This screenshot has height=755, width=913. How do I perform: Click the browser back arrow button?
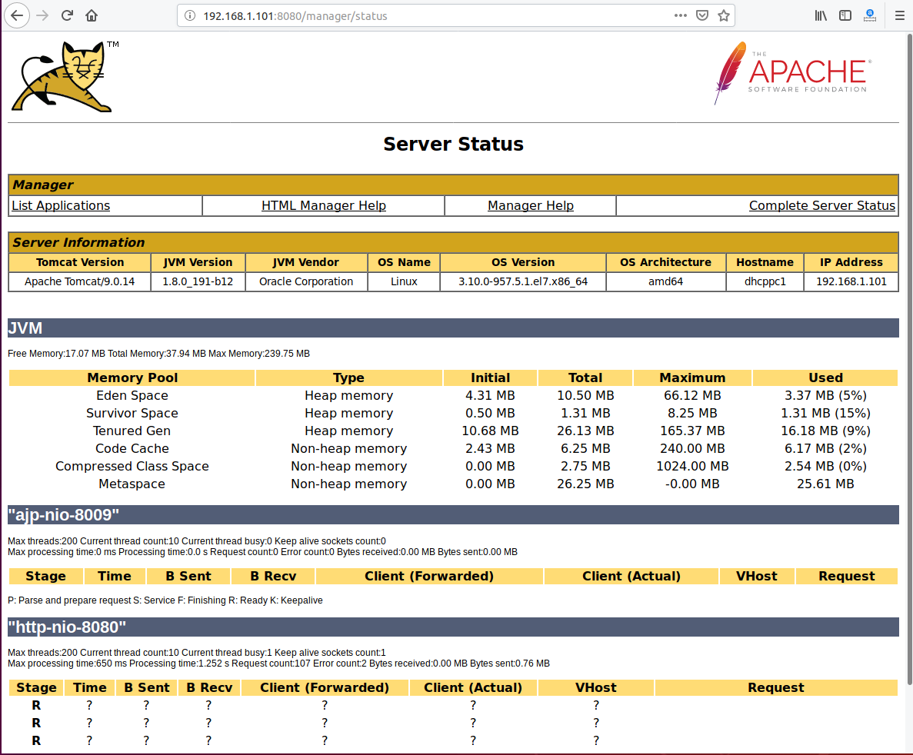tap(17, 15)
